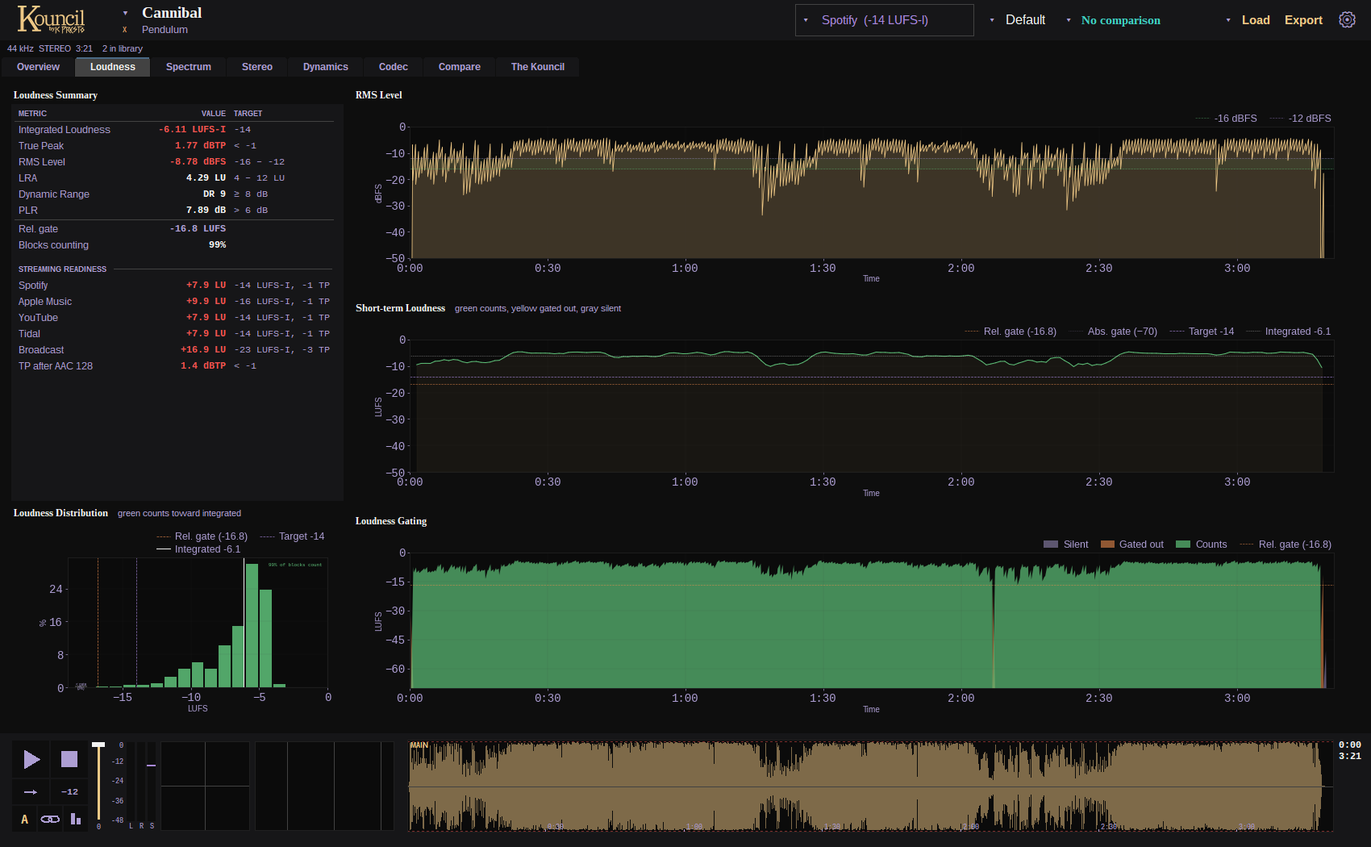Toggle the Target -14 legend in Short-term Loudness
This screenshot has height=847, width=1371.
coord(1202,332)
